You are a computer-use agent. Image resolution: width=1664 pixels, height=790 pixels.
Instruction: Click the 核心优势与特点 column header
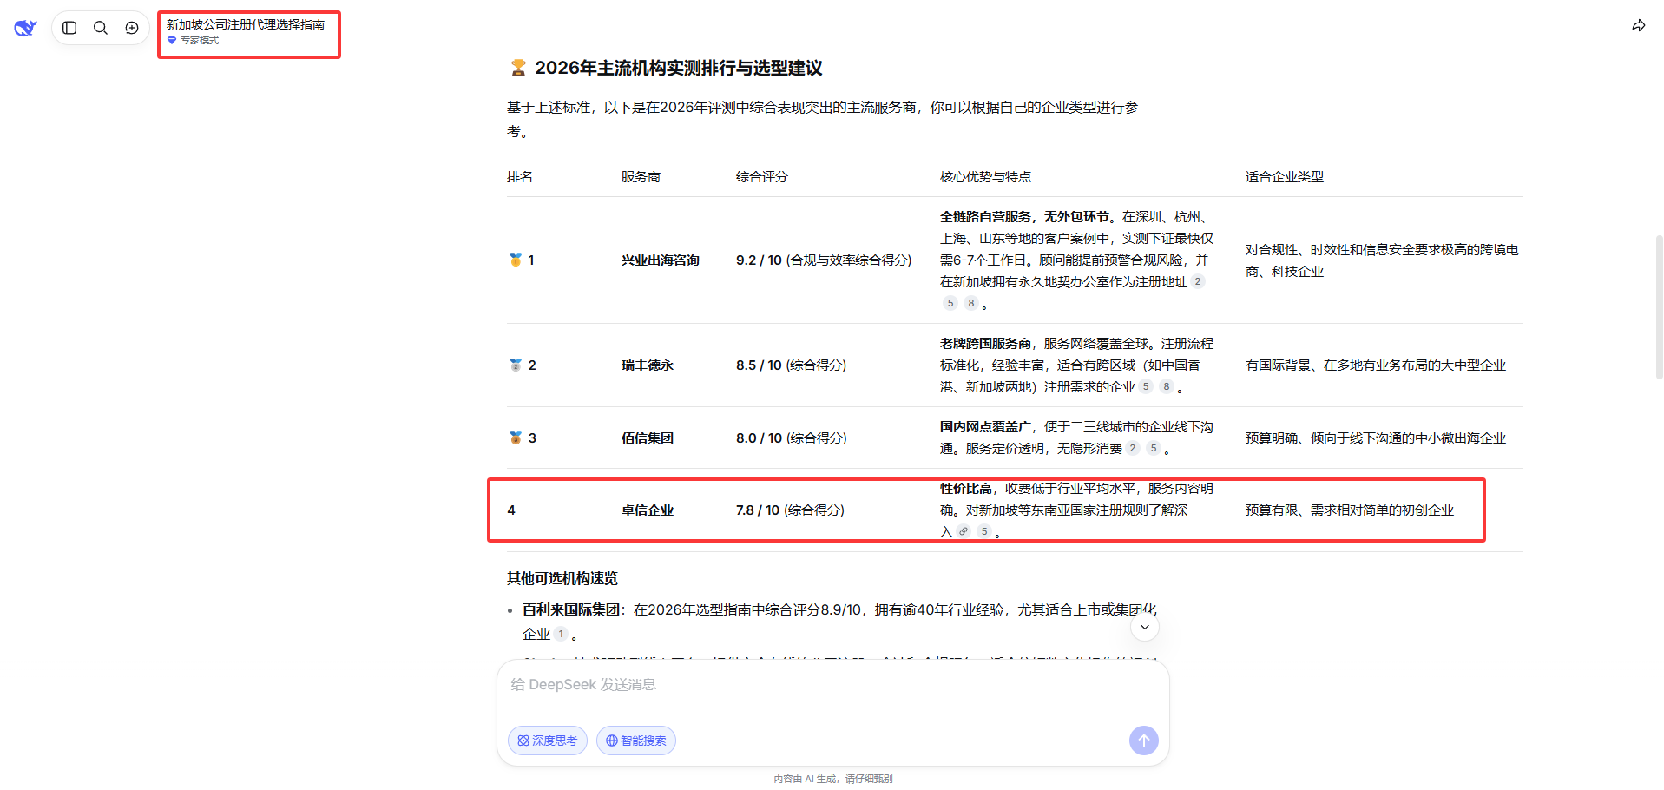985,176
